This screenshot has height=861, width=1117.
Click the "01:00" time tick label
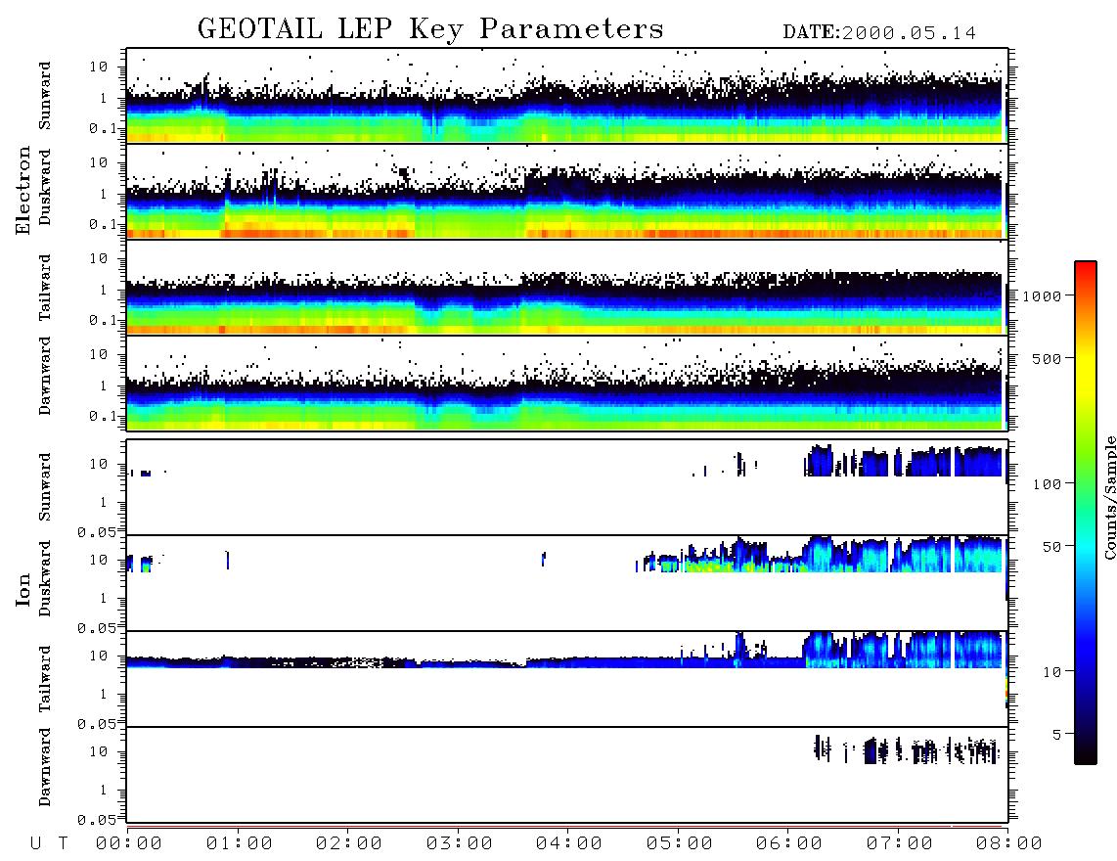point(240,843)
